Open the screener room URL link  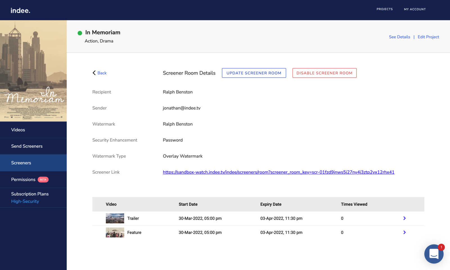tap(278, 172)
